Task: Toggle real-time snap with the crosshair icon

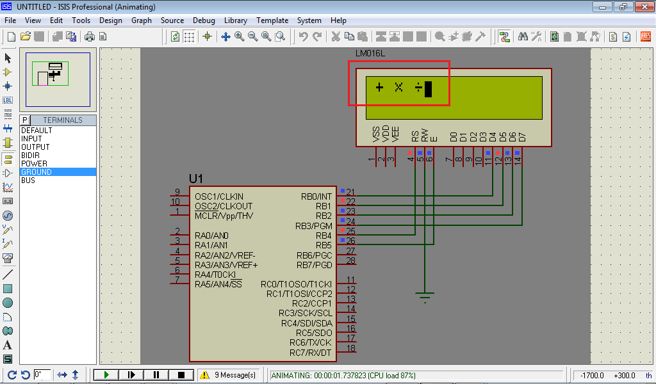Action: 208,36
